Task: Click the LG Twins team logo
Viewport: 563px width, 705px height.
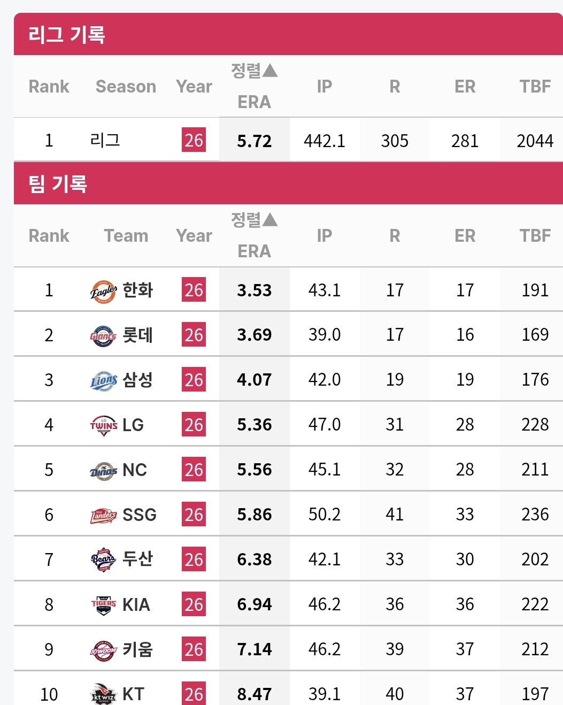Action: coord(103,426)
